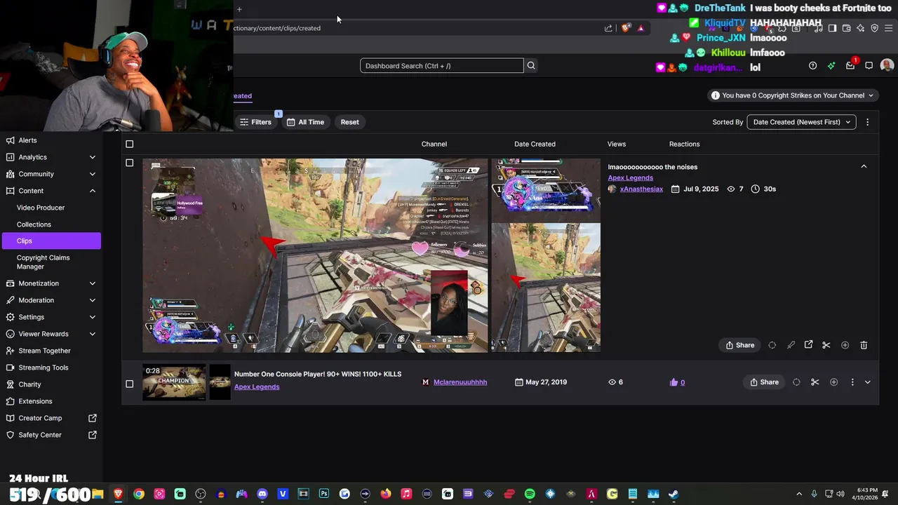The height and width of the screenshot is (505, 898).
Task: Click the Filters button
Action: click(255, 122)
